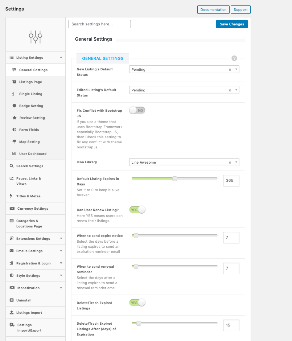This screenshot has height=341, width=292.
Task: Click the User Dashboard chart icon
Action: 14,153
